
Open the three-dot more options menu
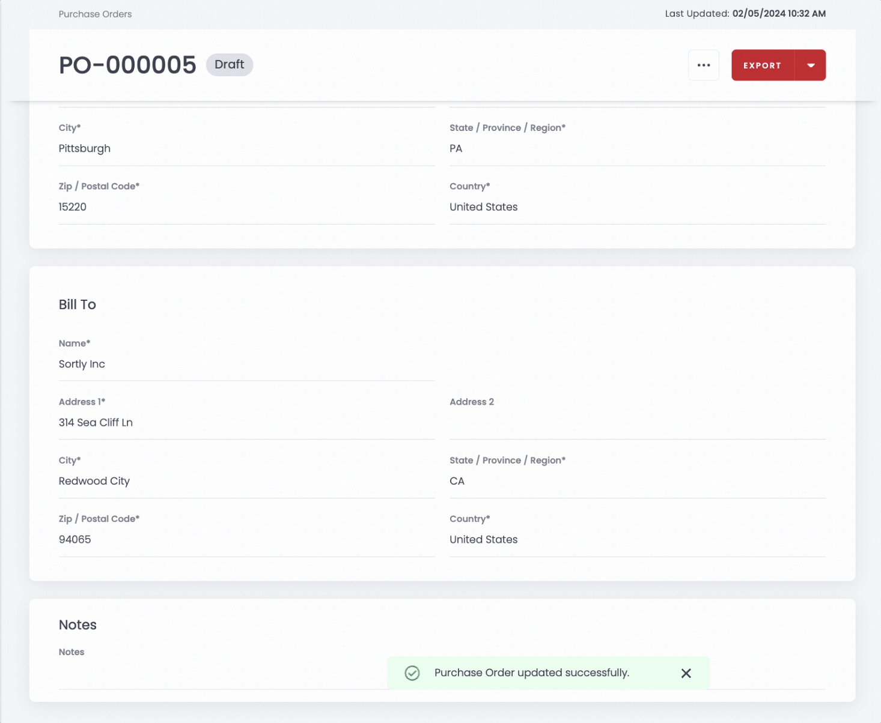pyautogui.click(x=703, y=65)
